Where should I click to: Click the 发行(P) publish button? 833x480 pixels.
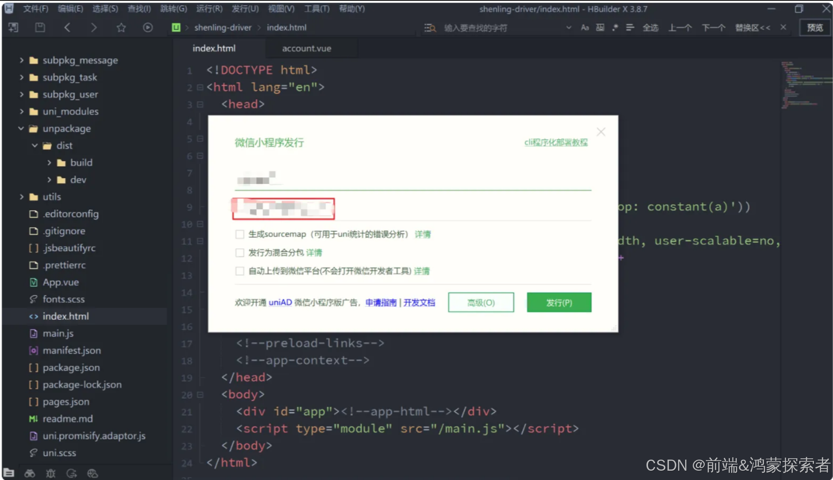tap(559, 302)
